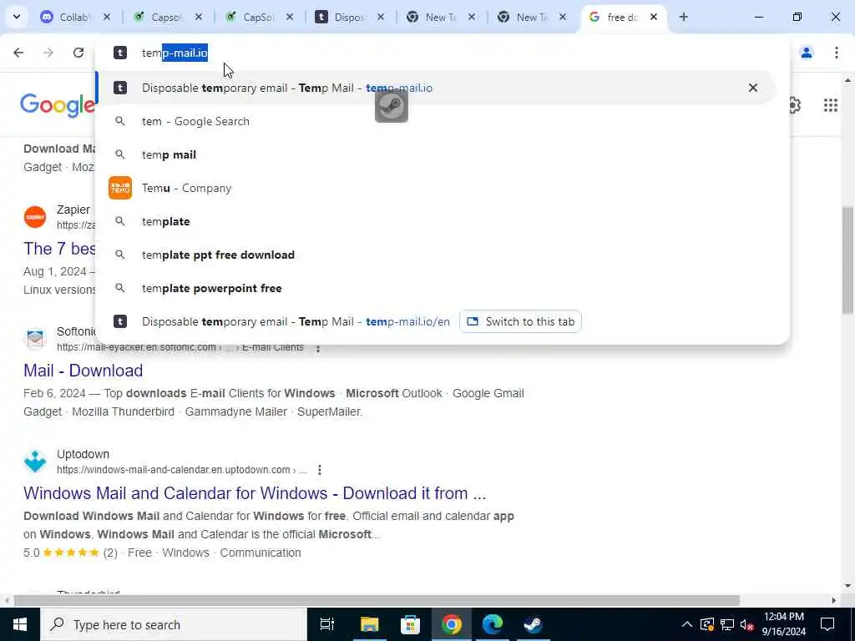Open the Zapier 'The 7 bes...' result
Screen dimensions: 855x641
click(59, 249)
